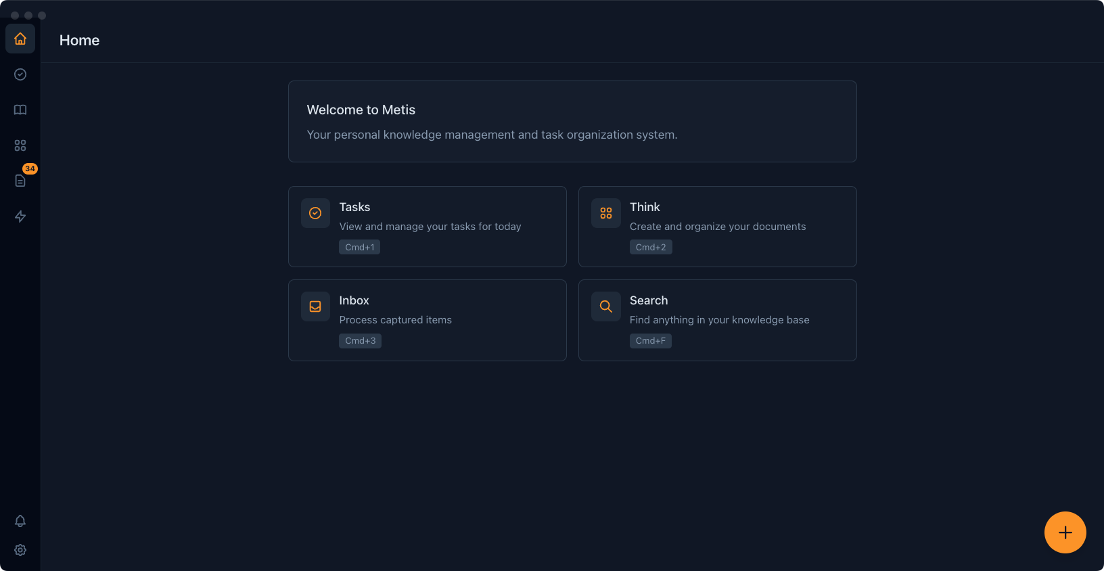1104x571 pixels.
Task: Open the document icon in sidebar
Action: (x=20, y=181)
